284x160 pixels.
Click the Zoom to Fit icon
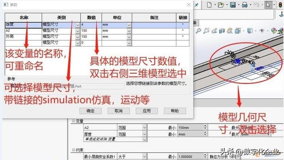point(198,31)
